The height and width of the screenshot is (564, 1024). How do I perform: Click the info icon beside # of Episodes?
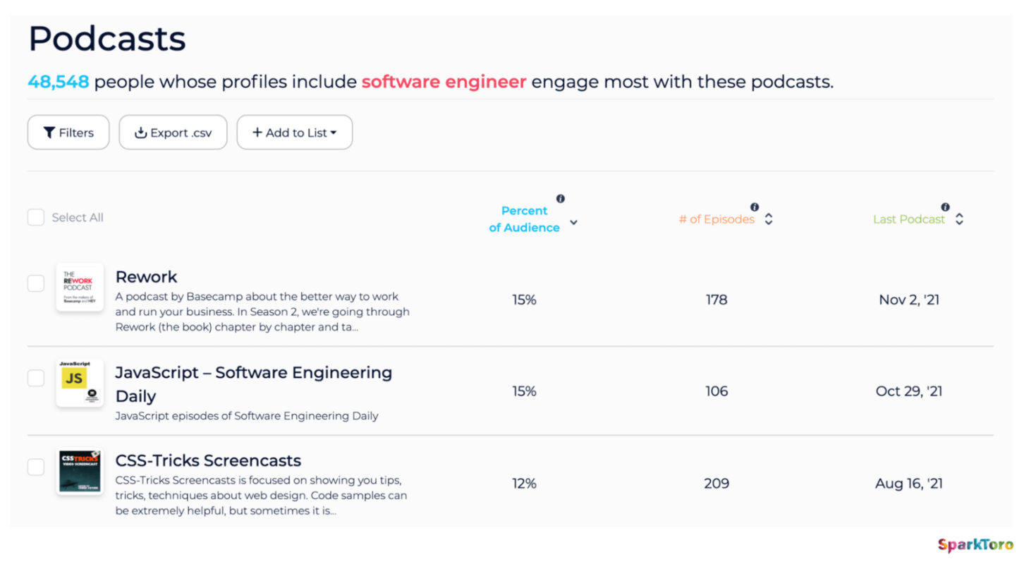[x=755, y=207]
